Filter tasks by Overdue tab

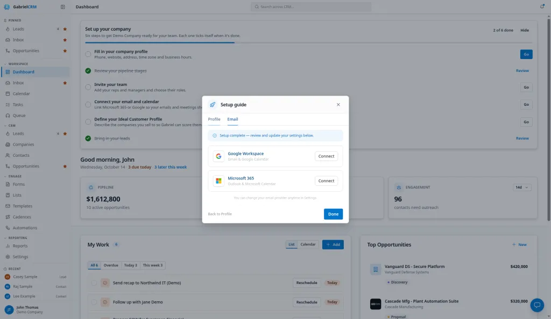click(x=111, y=265)
